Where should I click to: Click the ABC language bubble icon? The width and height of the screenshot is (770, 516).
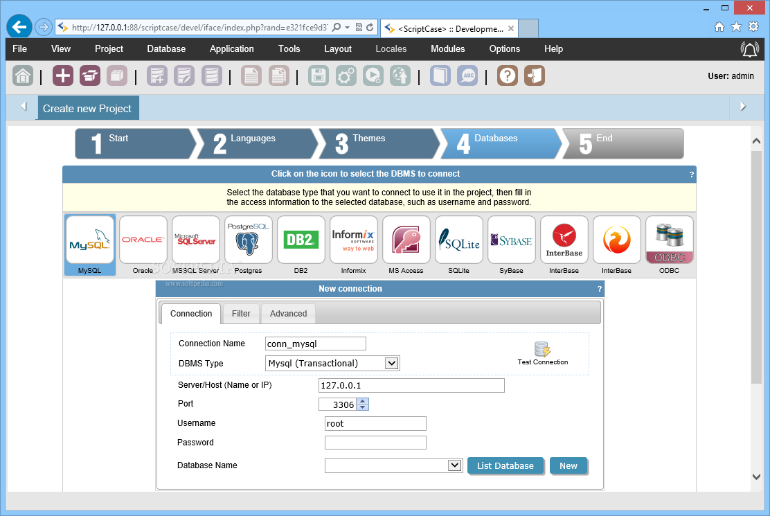click(x=467, y=76)
